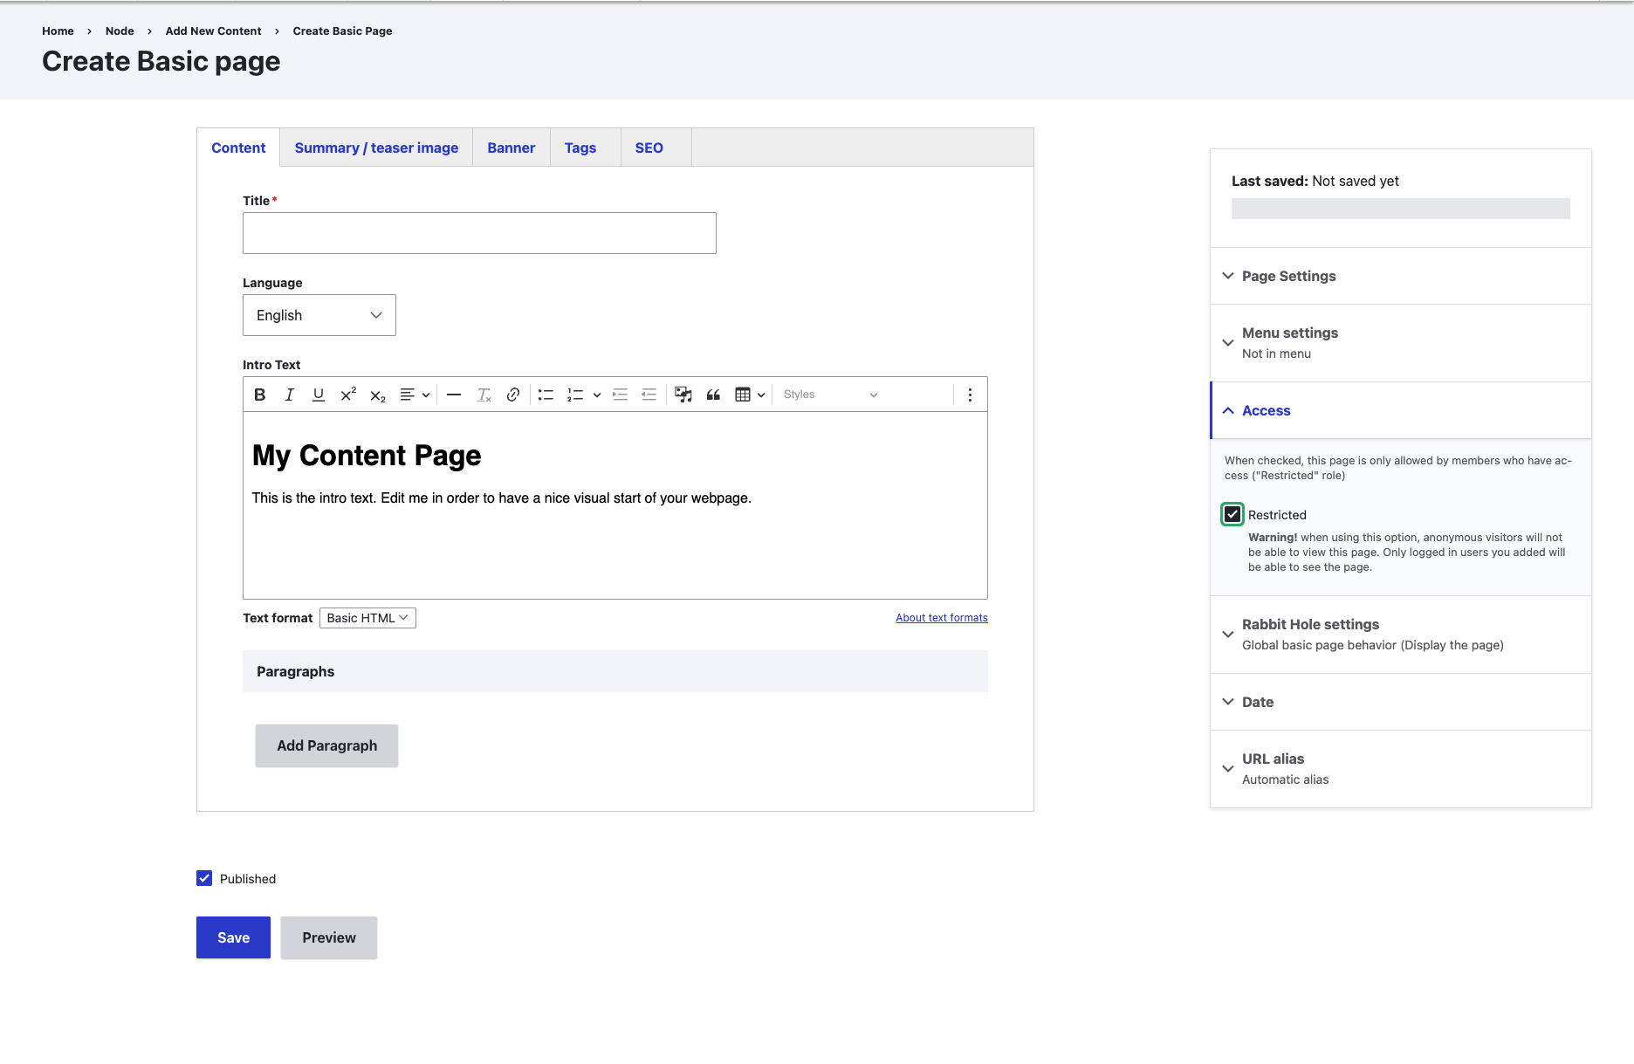
Task: Insert a bulleted list
Action: 546,395
